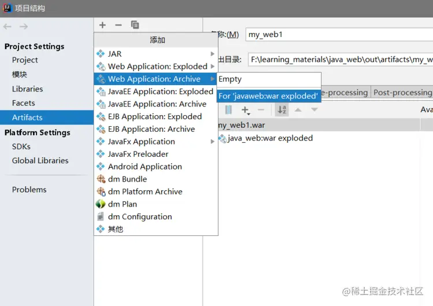Viewport: 433px width, 306px height.
Task: Select JavaFx Application entry
Action: tap(155, 141)
